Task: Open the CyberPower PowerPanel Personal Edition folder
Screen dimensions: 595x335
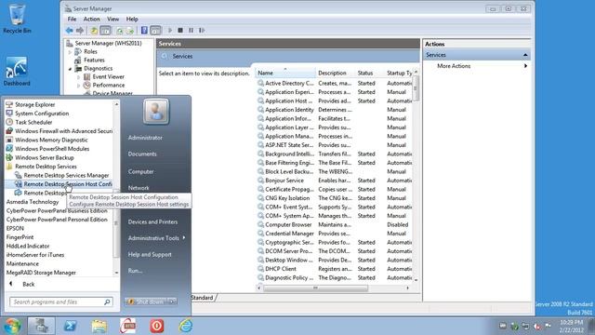Action: (x=57, y=220)
